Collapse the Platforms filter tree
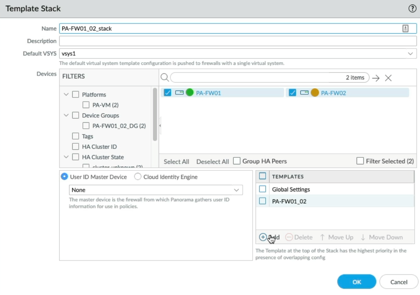This screenshot has height=295, width=420. click(x=66, y=94)
